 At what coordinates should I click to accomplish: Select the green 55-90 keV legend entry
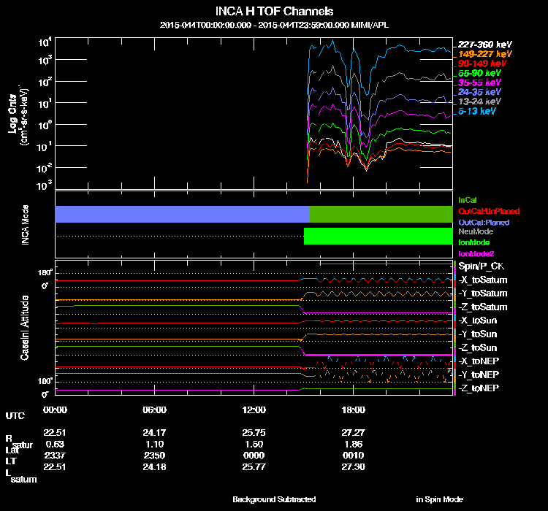click(479, 73)
